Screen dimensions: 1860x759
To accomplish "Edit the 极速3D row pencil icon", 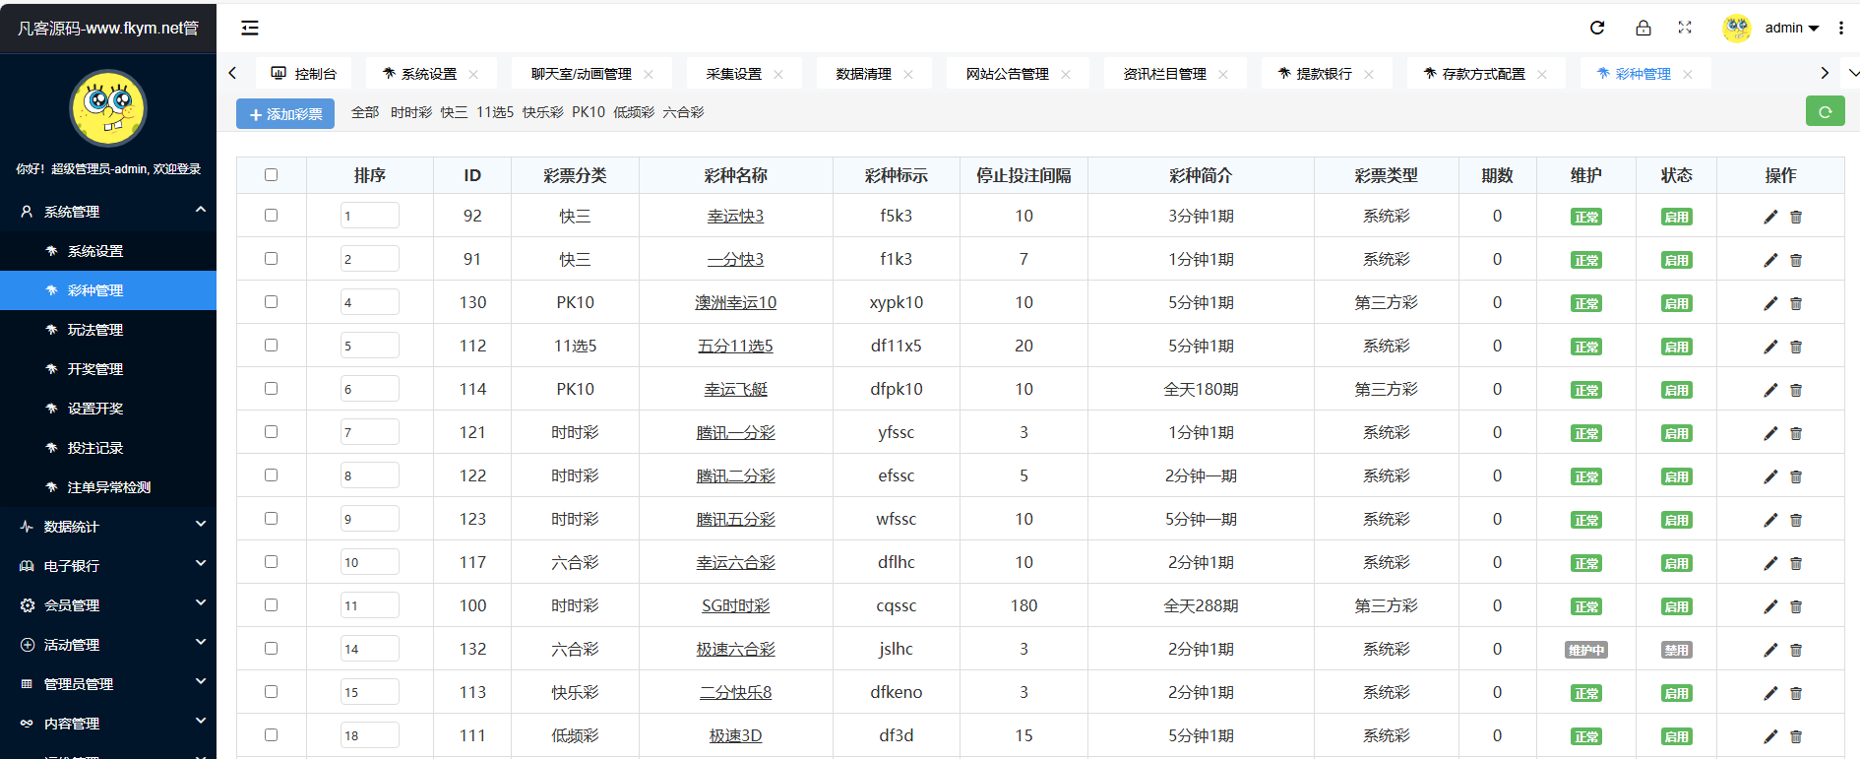I will (1770, 736).
